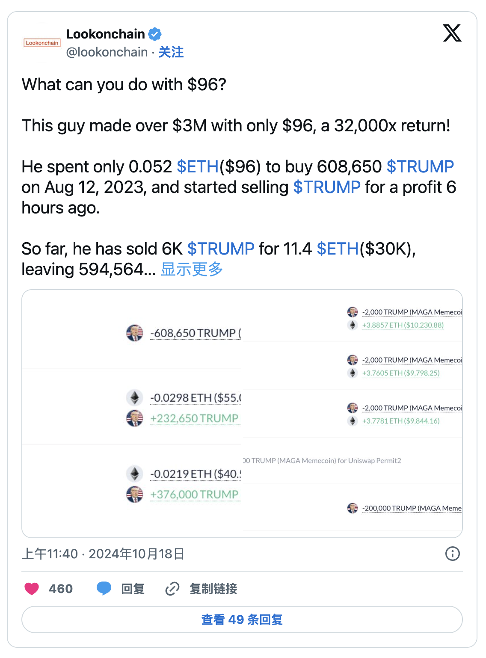This screenshot has height=658, width=486.
Task: Click the +3.8857 ETH transaction line
Action: pyautogui.click(x=403, y=325)
